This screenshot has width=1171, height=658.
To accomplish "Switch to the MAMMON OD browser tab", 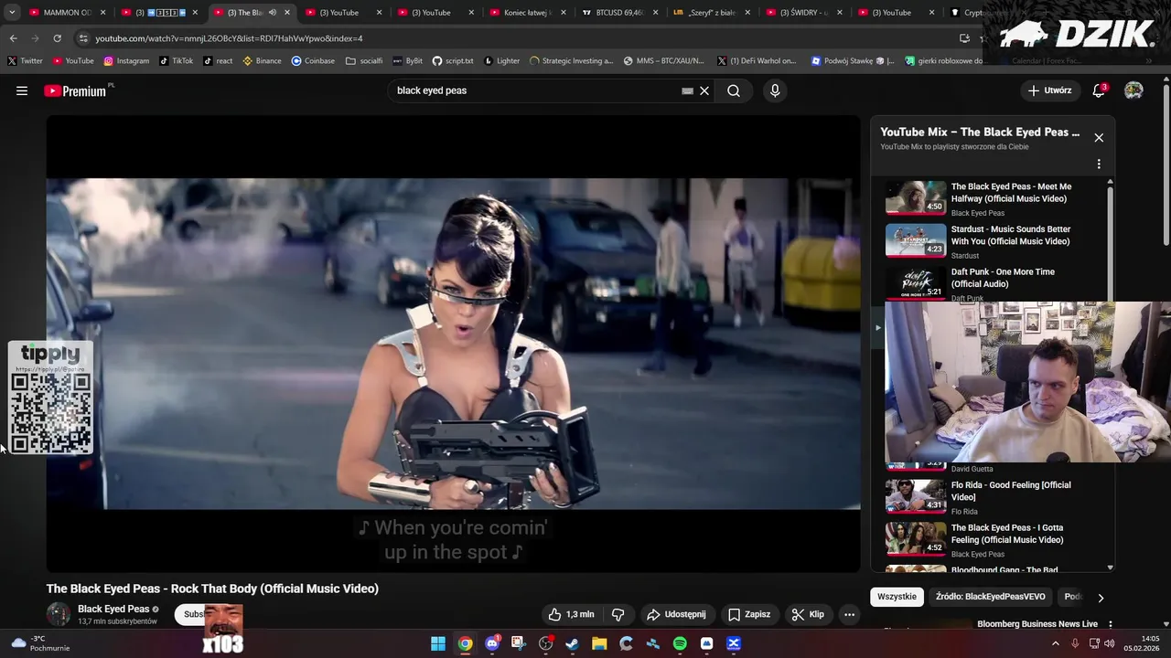I will click(x=68, y=13).
